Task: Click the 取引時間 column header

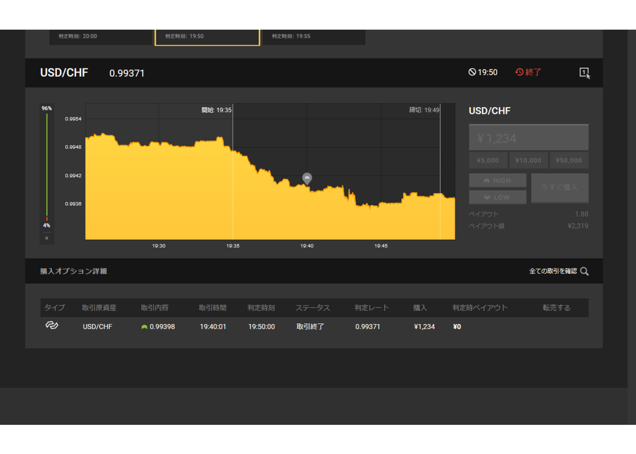Action: (213, 308)
